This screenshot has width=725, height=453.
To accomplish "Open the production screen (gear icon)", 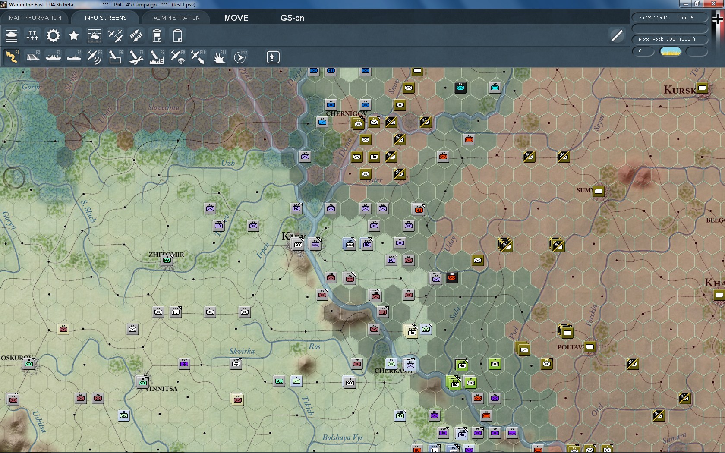I will [53, 36].
